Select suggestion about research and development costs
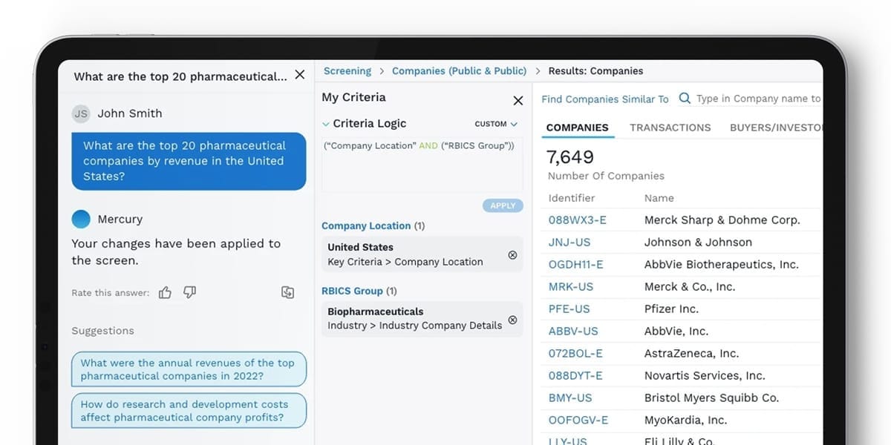Screen dimensions: 891x445 click(x=189, y=411)
